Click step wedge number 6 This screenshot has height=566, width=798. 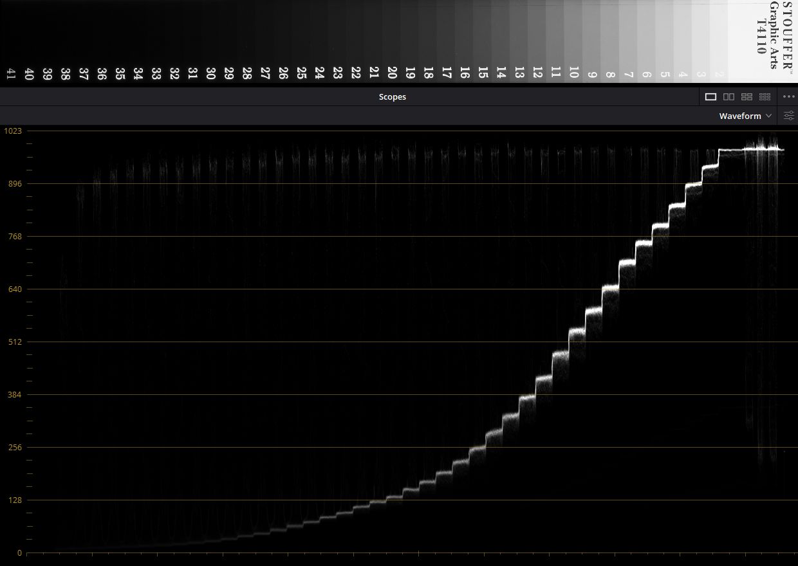coord(647,75)
